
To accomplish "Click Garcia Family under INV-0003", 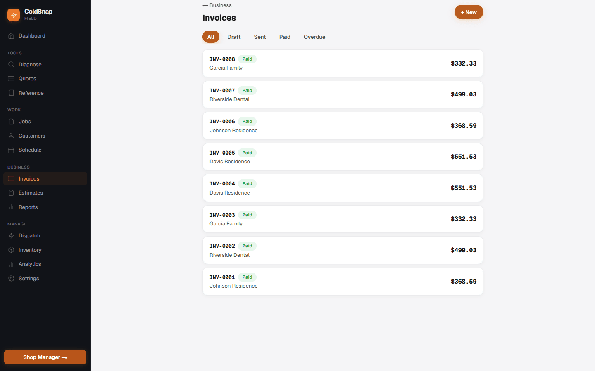I will coord(226,224).
